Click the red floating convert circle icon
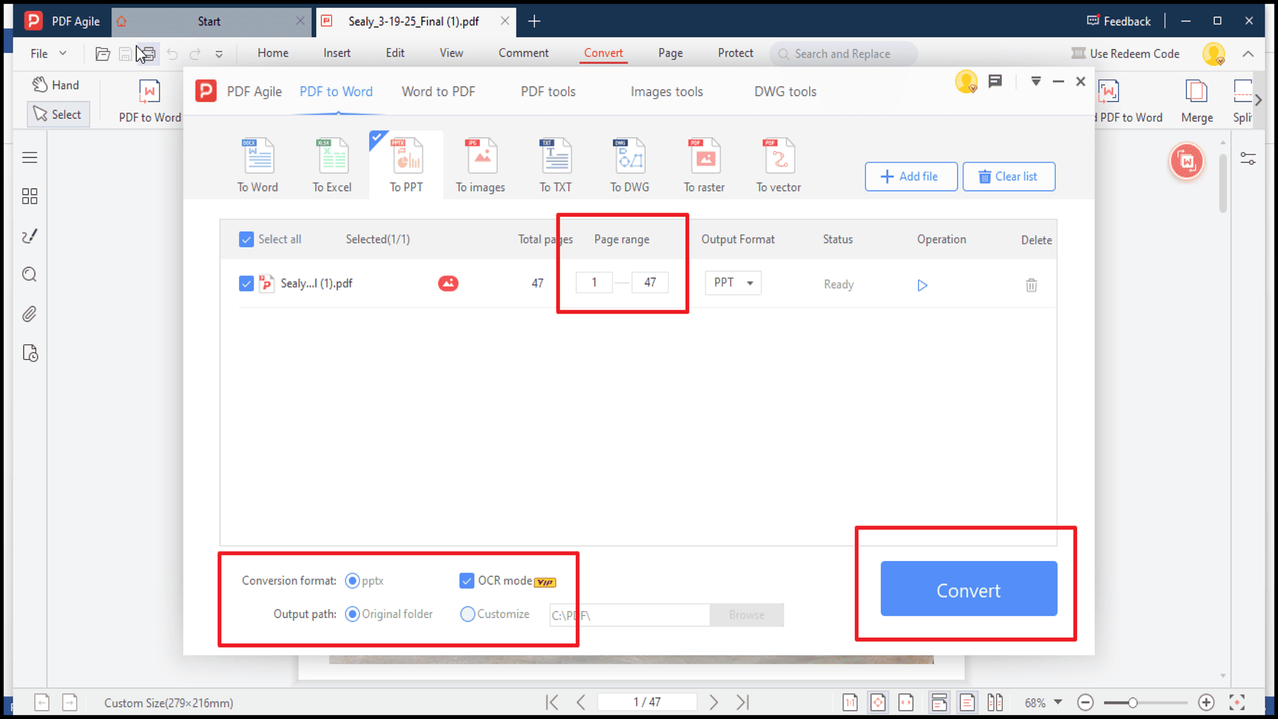This screenshot has width=1278, height=719. (1187, 161)
